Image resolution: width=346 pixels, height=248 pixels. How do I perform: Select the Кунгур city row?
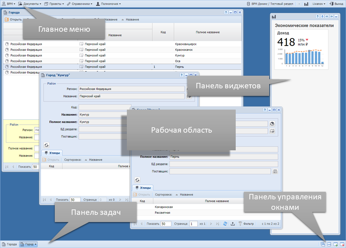click(122, 56)
